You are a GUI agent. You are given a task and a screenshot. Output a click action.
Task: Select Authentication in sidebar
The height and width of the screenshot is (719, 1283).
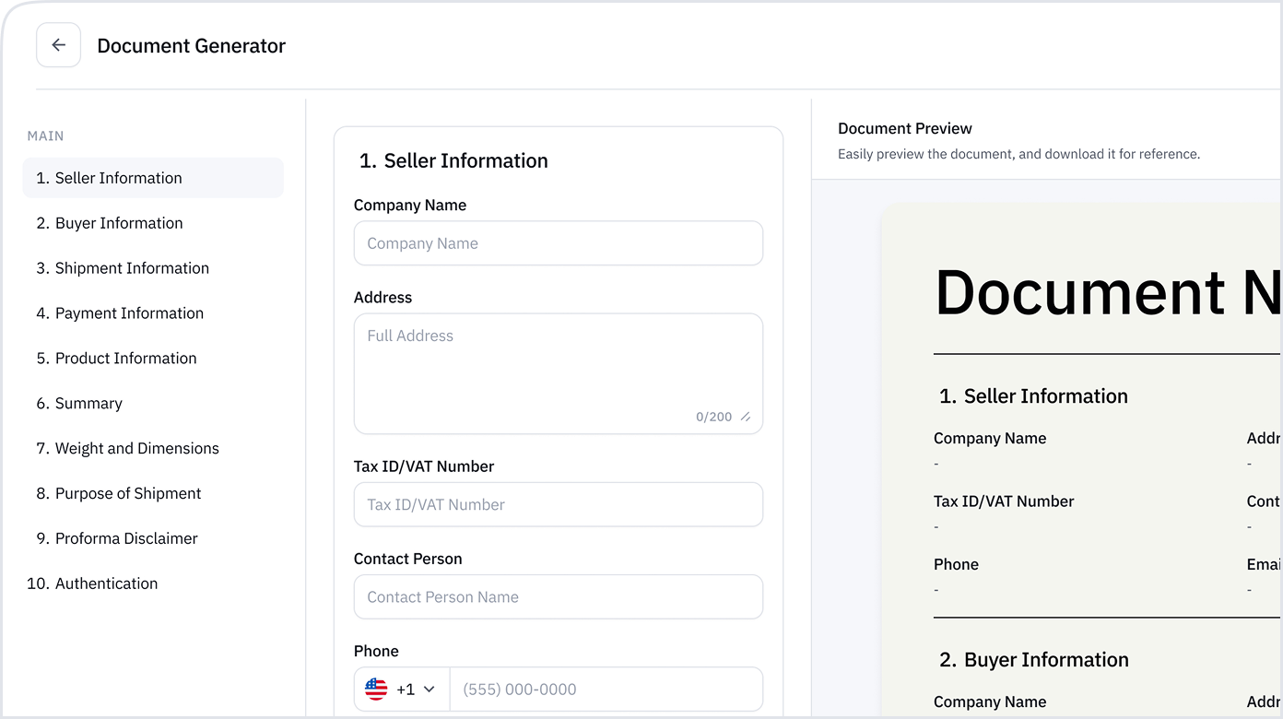point(106,584)
